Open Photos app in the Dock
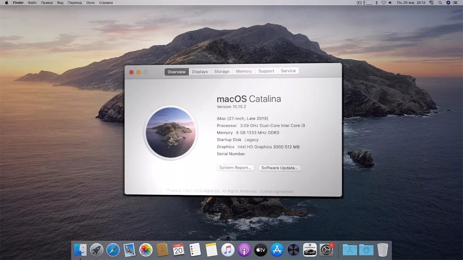The image size is (463, 260). tap(146, 250)
